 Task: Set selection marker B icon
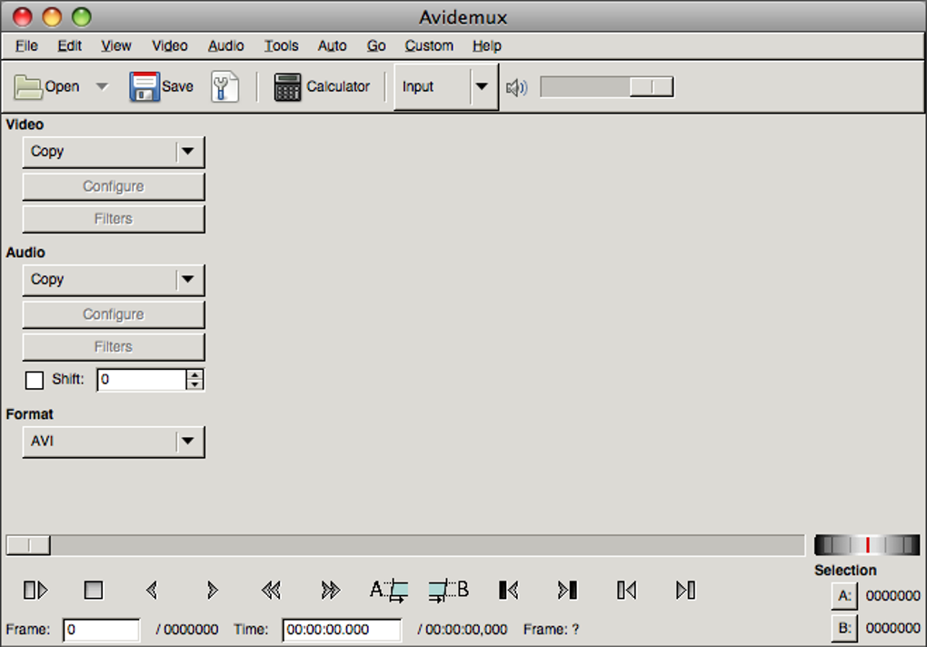[x=448, y=590]
